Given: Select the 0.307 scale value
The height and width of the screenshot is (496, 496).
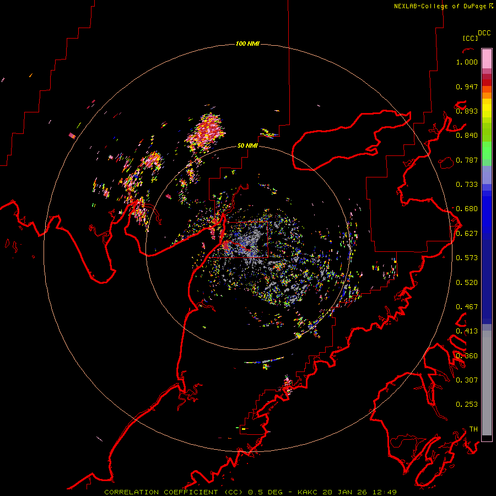Looking at the screenshot, I should [x=467, y=380].
